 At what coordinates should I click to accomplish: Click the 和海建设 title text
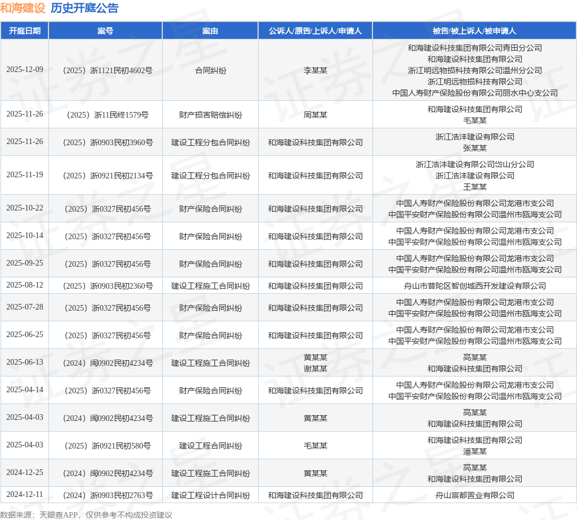point(23,8)
